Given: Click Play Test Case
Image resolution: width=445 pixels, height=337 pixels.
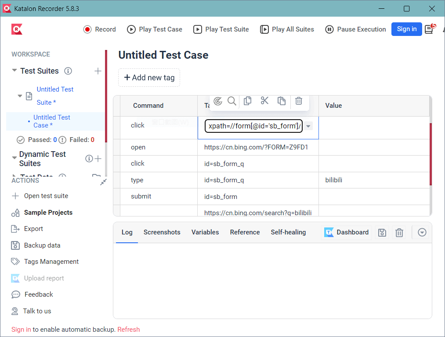Looking at the screenshot, I should [154, 29].
